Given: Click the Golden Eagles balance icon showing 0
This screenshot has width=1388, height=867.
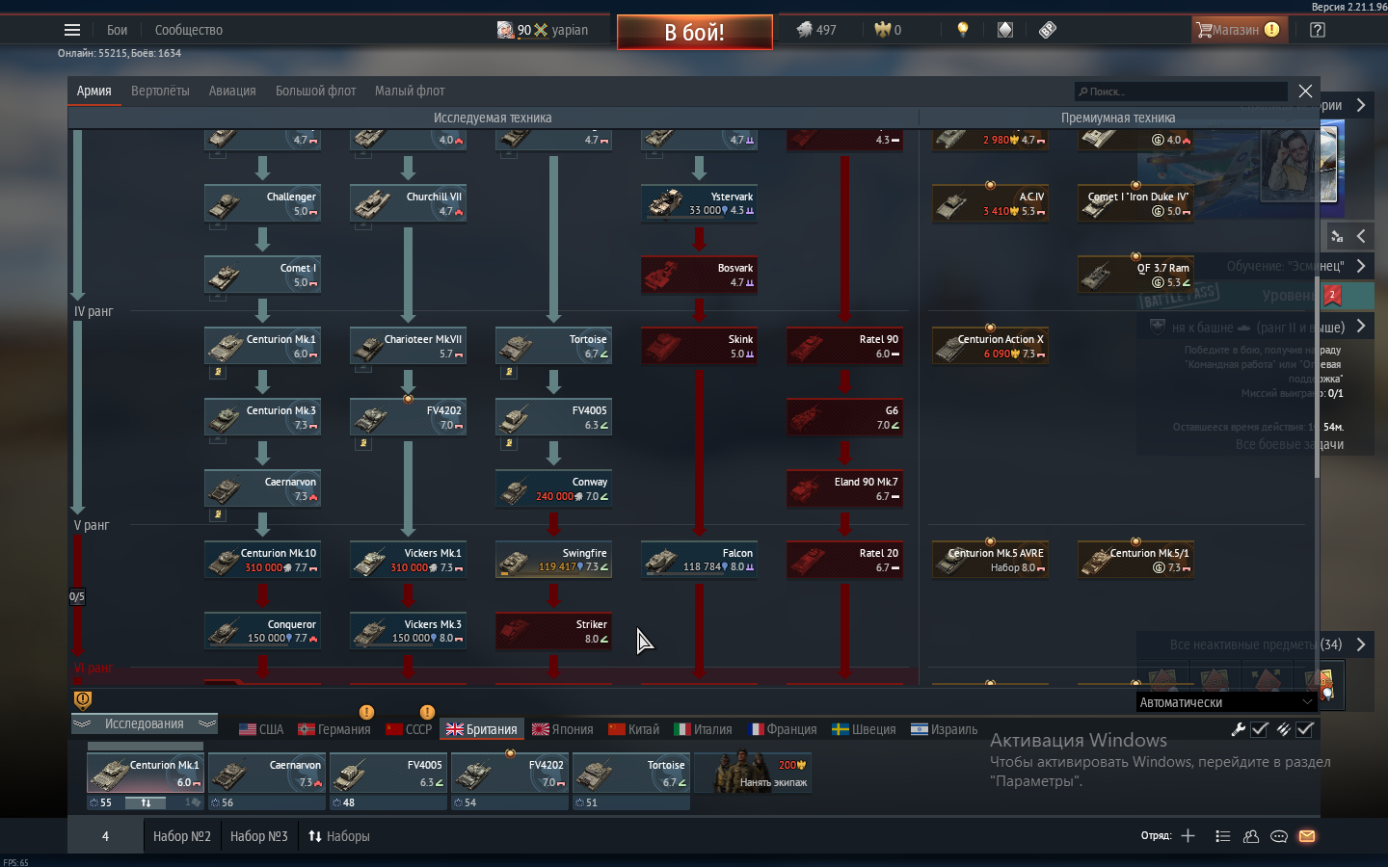Looking at the screenshot, I should tap(882, 30).
